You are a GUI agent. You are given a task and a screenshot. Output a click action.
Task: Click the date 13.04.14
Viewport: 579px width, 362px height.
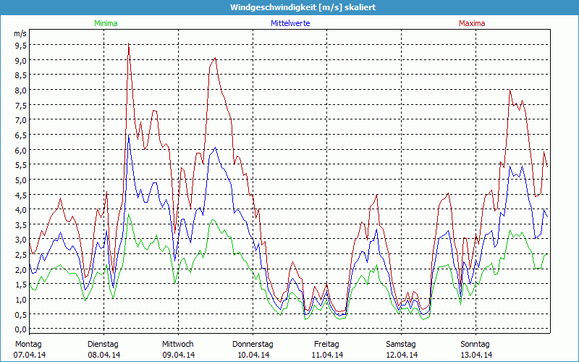tap(476, 355)
